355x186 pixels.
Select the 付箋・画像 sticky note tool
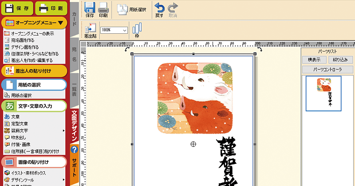point(17,144)
